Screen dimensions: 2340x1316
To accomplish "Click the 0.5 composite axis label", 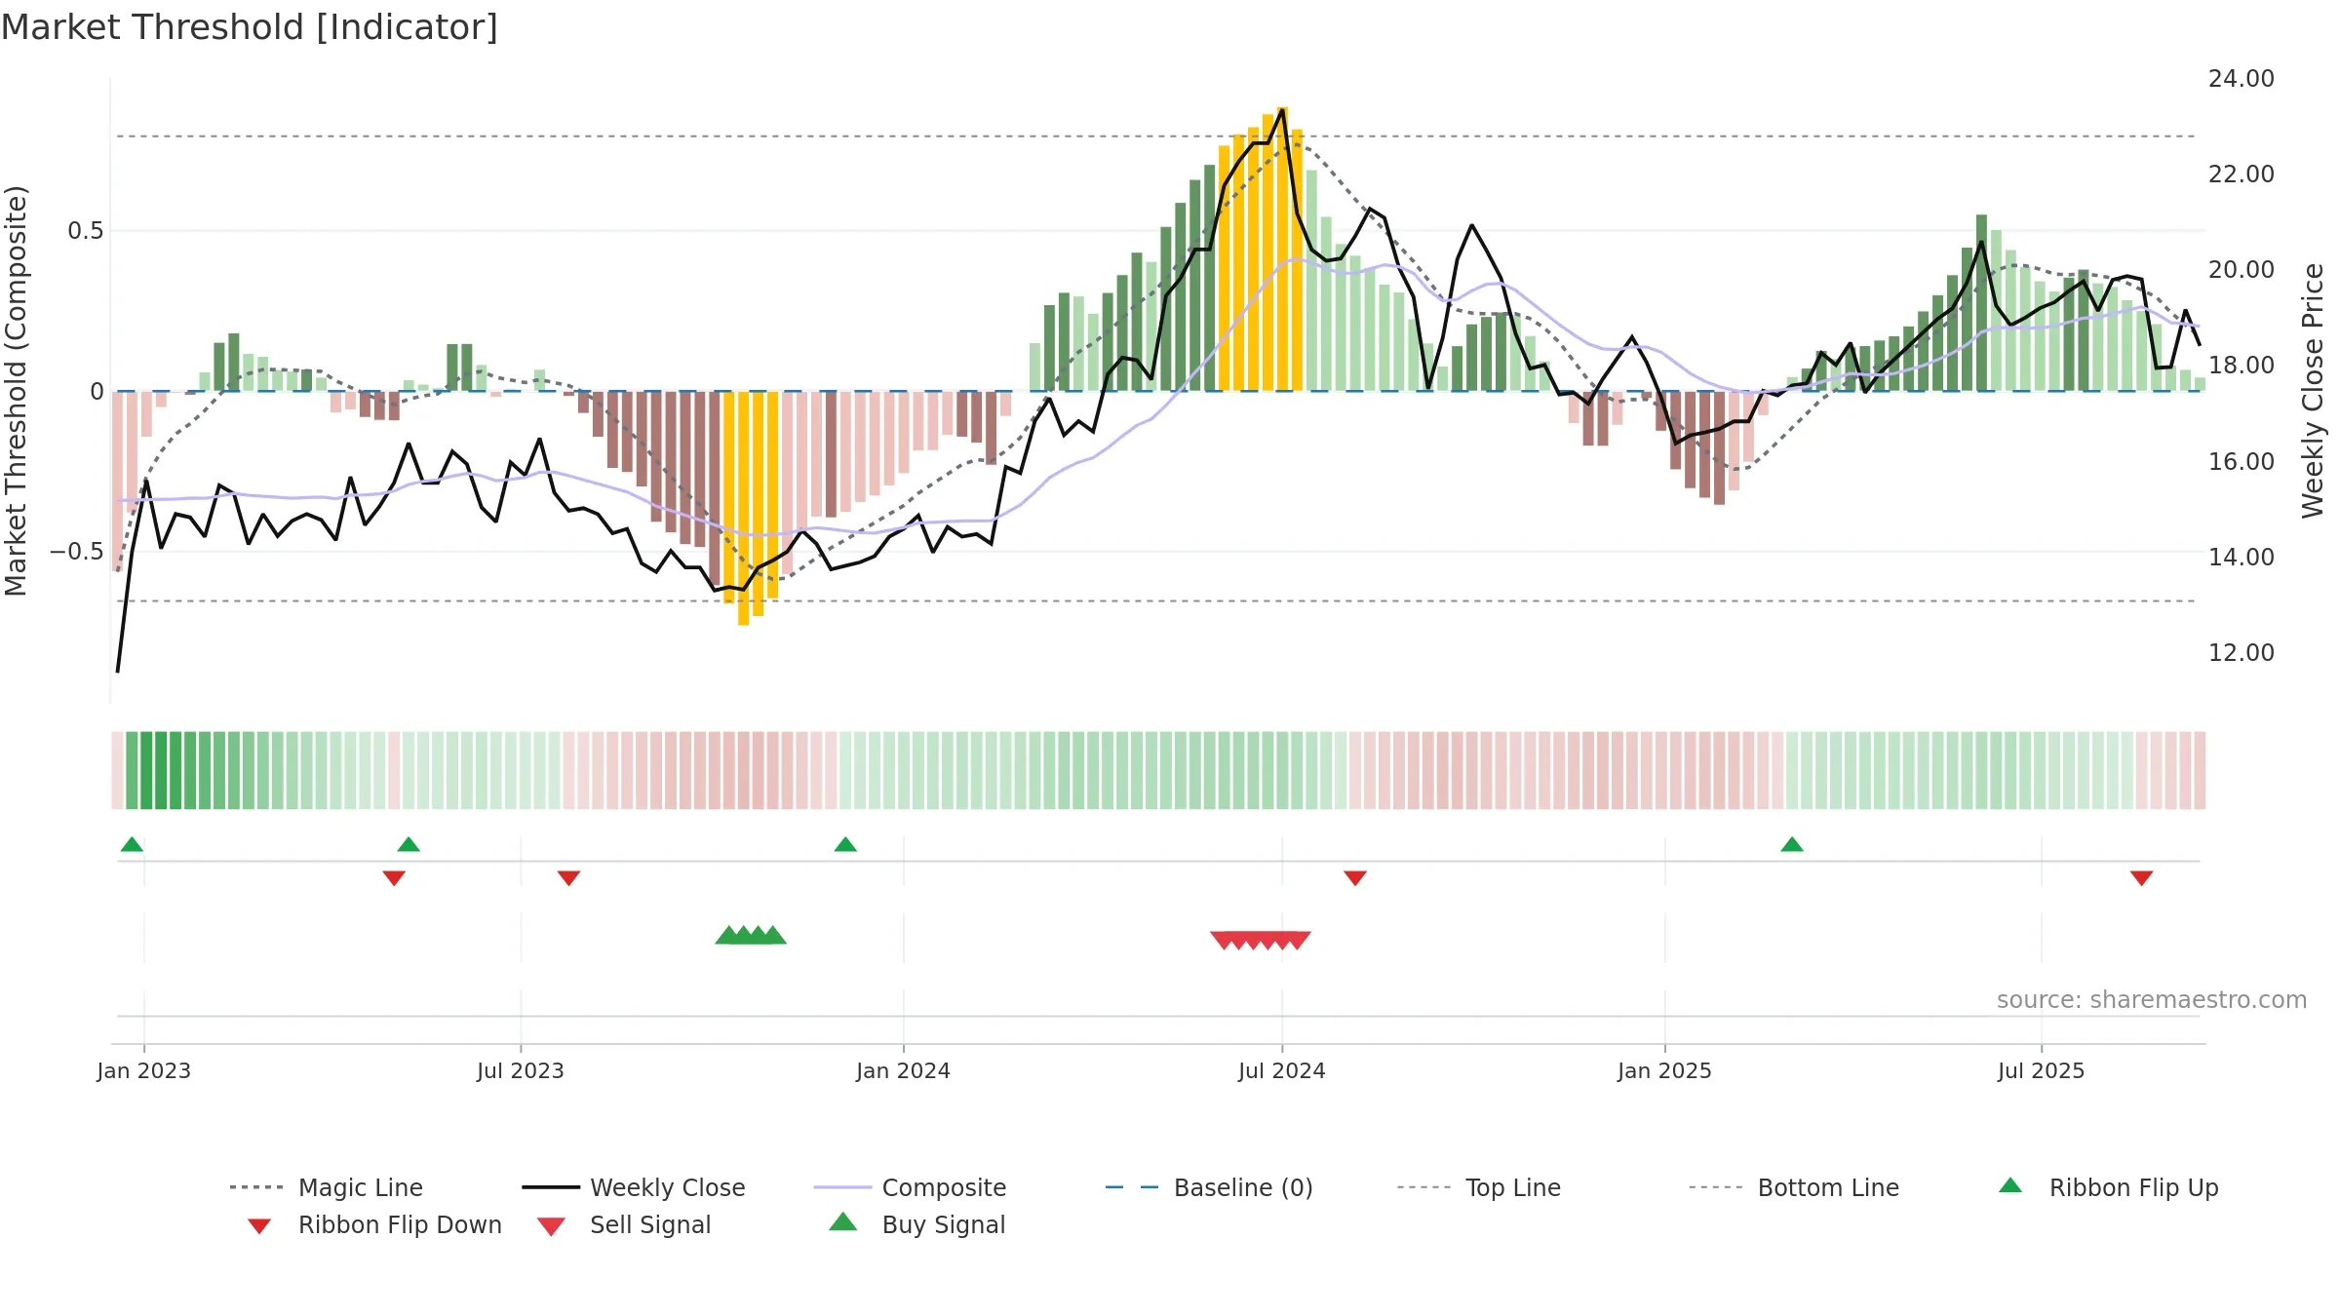I will pyautogui.click(x=86, y=231).
